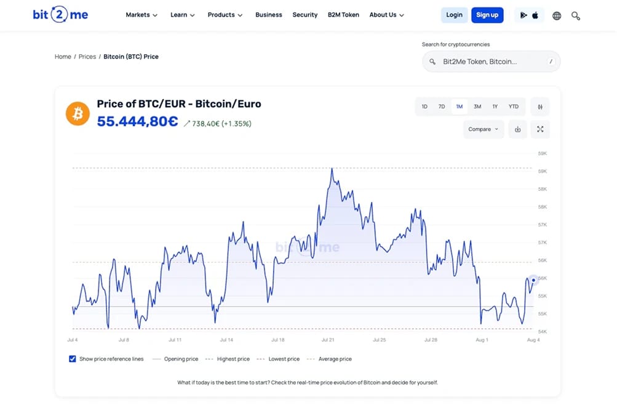This screenshot has height=407, width=617.
Task: Expand chart to fullscreen icon
Action: [x=540, y=129]
